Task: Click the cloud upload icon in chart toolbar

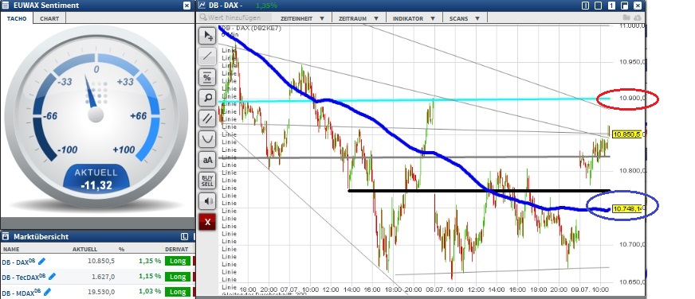Action: (x=638, y=17)
